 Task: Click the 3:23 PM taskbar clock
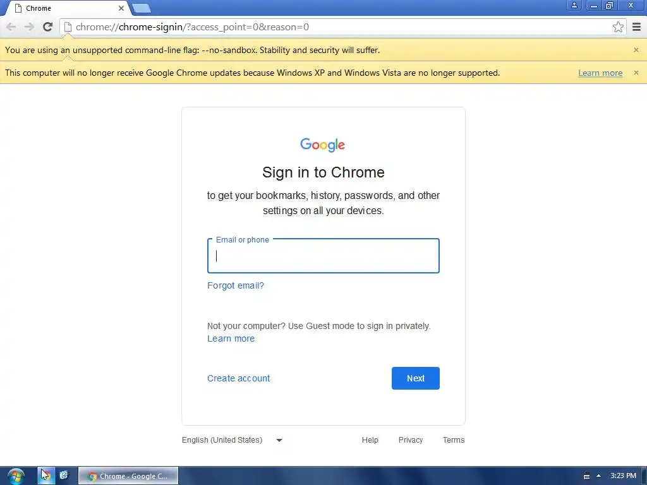[623, 476]
